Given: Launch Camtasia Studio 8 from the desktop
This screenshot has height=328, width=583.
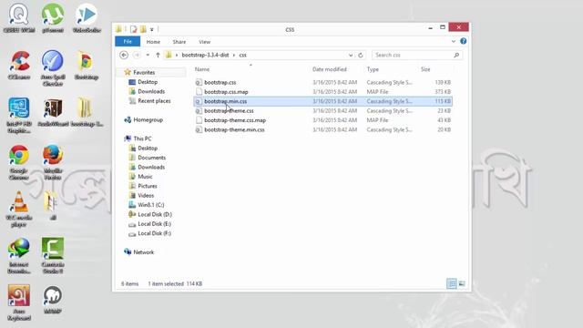Looking at the screenshot, I should tap(53, 256).
